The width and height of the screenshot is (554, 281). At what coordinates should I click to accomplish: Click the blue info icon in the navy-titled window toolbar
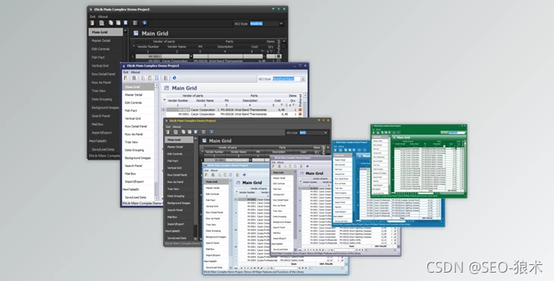click(x=175, y=78)
